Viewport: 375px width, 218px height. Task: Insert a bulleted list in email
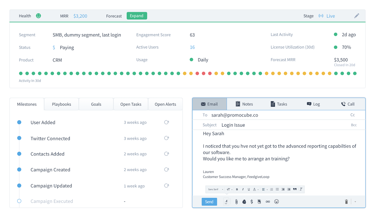(277, 189)
